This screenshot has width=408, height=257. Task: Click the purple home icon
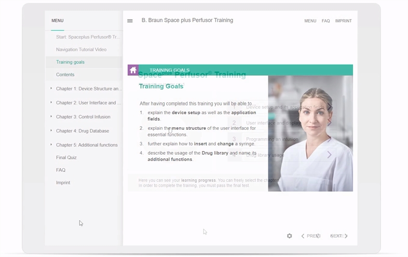pyautogui.click(x=133, y=70)
